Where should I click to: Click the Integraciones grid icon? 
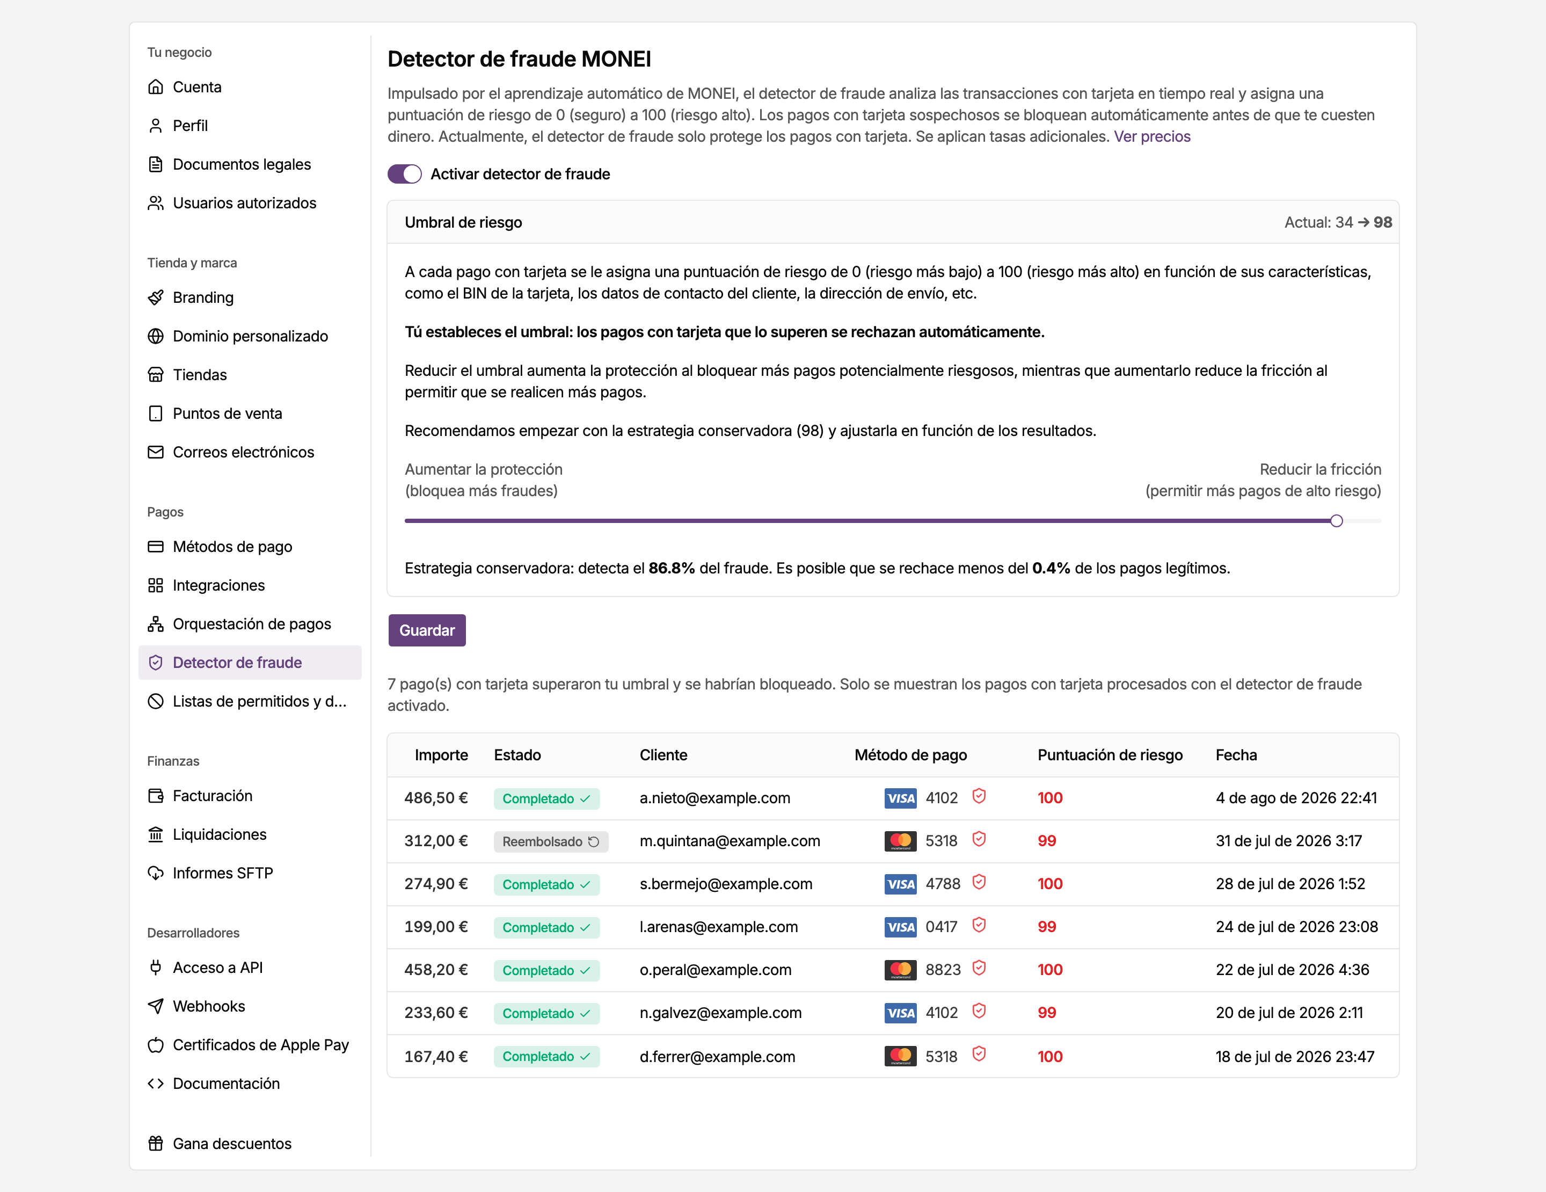(x=156, y=585)
